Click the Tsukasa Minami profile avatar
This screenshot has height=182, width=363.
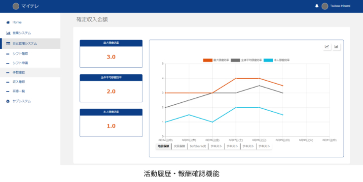point(325,6)
